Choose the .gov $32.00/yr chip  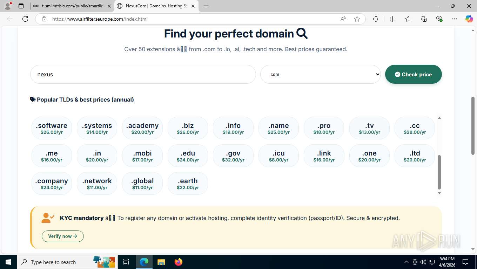(x=233, y=156)
